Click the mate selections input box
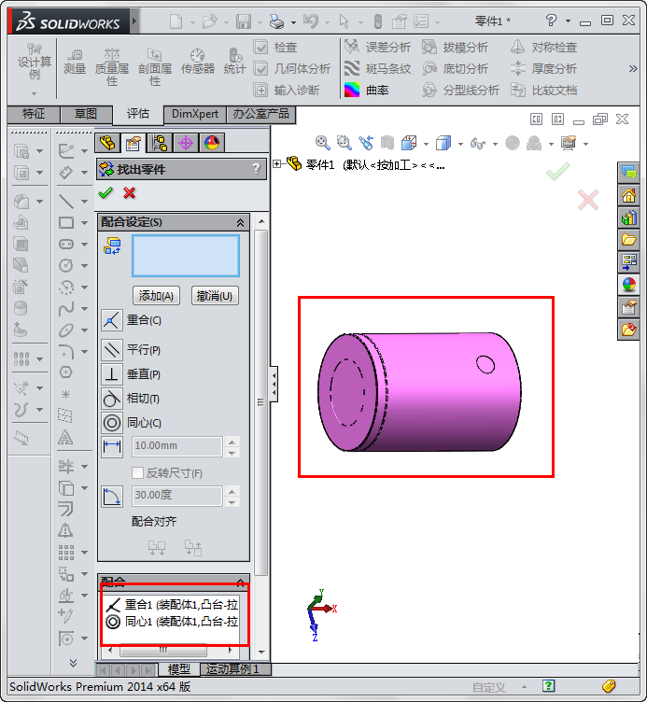The width and height of the screenshot is (647, 702). [186, 256]
